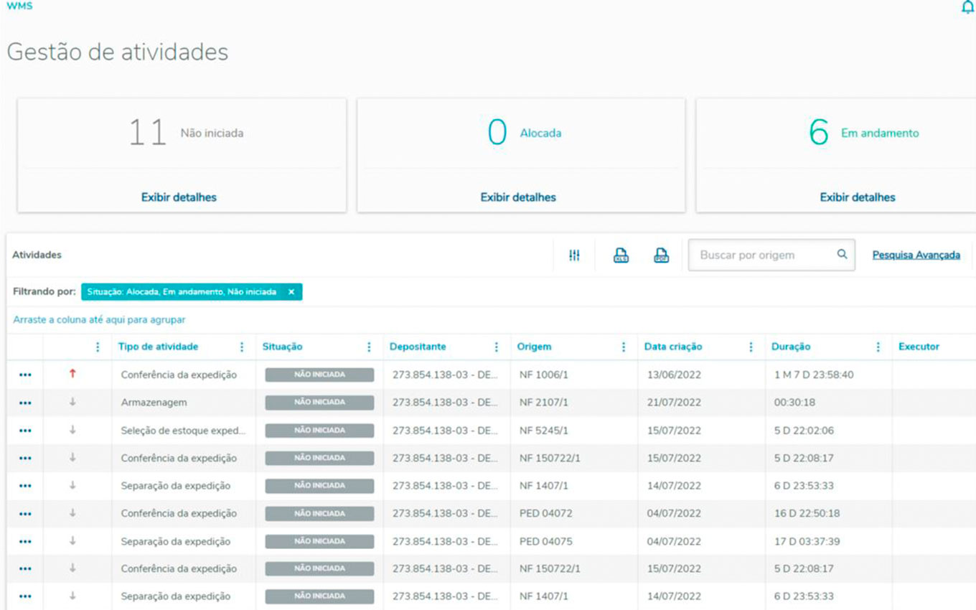Expand Data criação column menu
The height and width of the screenshot is (610, 976).
(751, 347)
